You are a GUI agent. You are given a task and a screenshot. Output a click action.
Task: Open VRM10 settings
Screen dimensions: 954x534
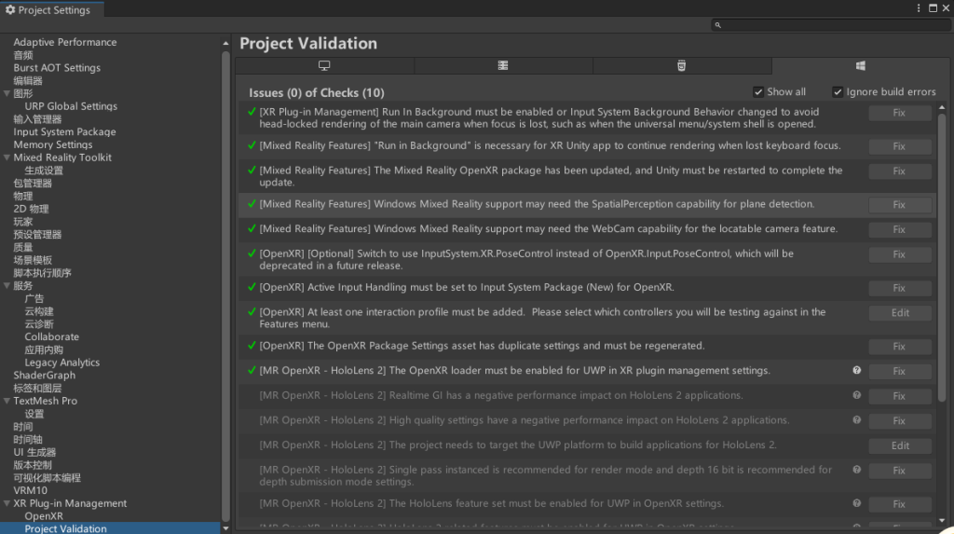31,490
